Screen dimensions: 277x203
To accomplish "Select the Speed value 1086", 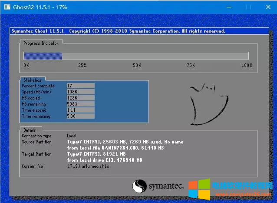I will (x=81, y=92).
